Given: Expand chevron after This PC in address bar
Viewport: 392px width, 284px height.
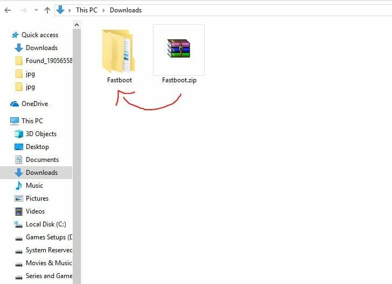Looking at the screenshot, I should [104, 10].
